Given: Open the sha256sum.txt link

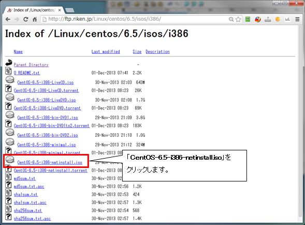Looking at the screenshot, I should pos(28,210).
